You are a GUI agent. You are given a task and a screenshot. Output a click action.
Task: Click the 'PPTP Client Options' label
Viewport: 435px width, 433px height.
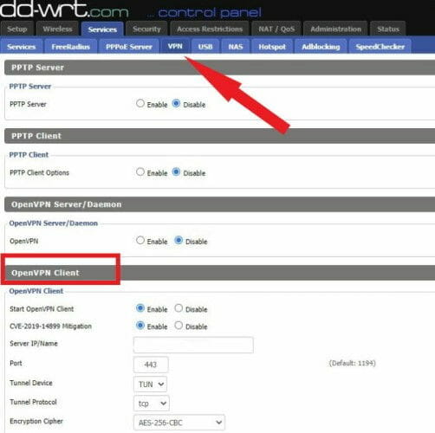pos(40,172)
